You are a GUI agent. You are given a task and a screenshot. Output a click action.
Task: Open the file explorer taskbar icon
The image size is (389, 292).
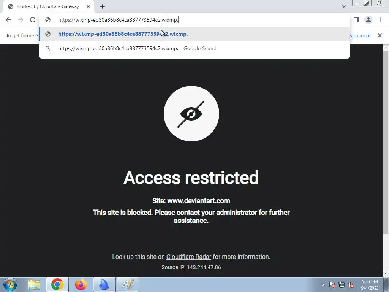point(34,284)
